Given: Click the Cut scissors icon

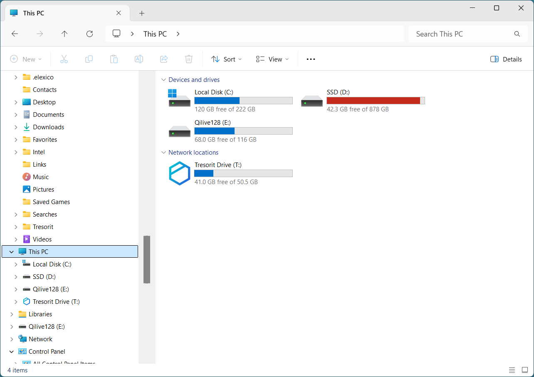Looking at the screenshot, I should 64,59.
